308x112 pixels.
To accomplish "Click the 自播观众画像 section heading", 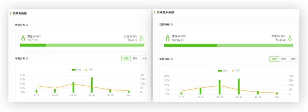I will pos(165,12).
